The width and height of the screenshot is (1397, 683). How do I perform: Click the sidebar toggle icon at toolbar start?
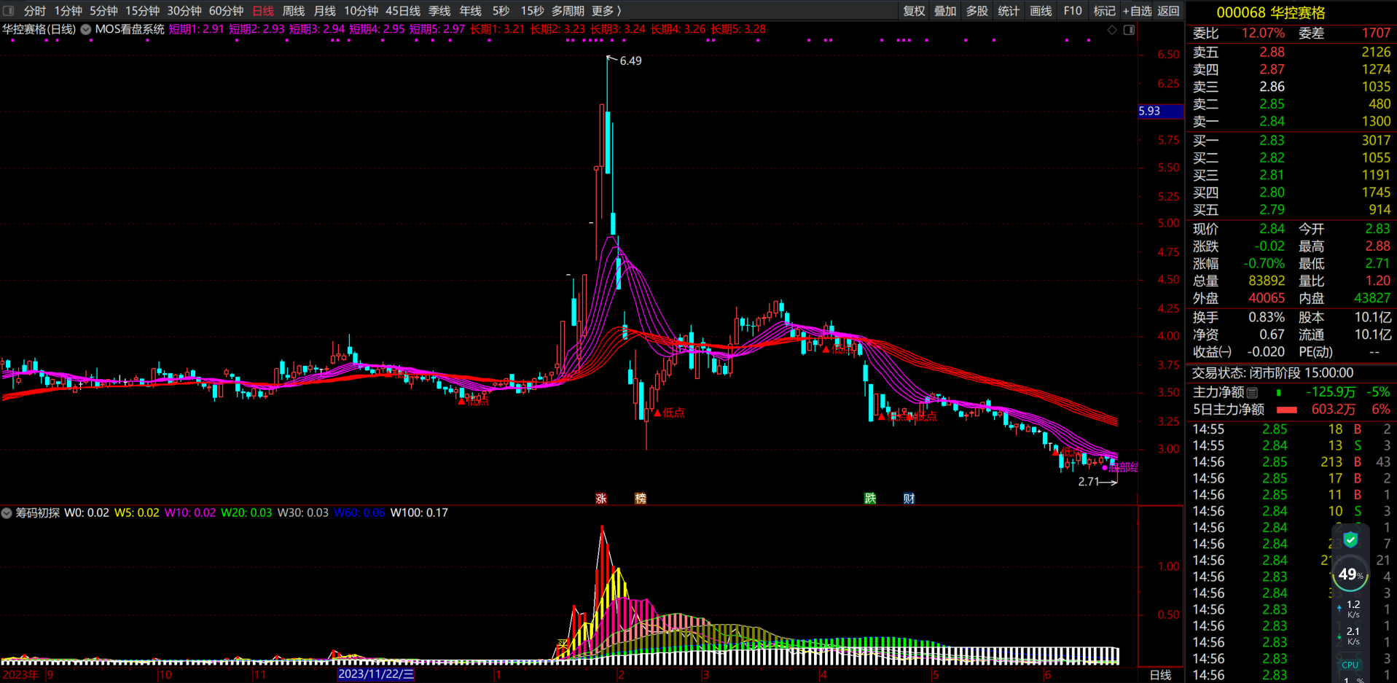pyautogui.click(x=9, y=11)
